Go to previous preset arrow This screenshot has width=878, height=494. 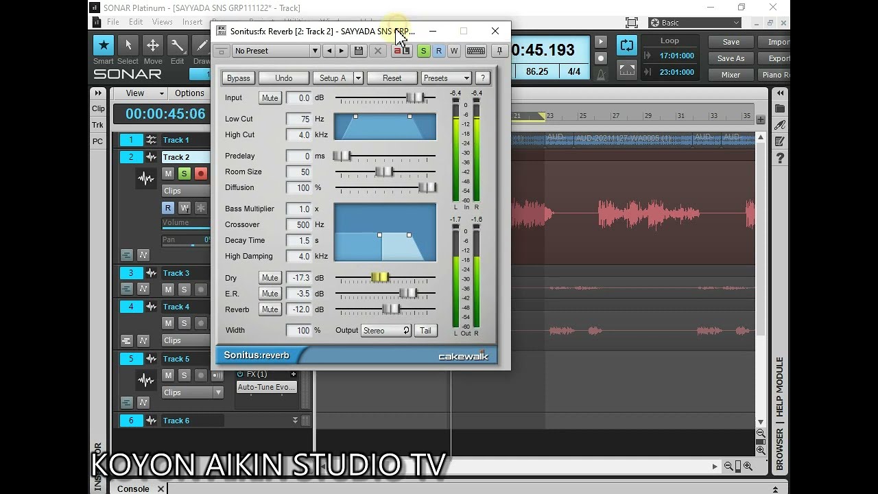(329, 51)
